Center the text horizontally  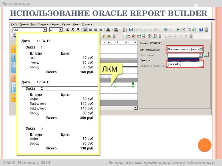pos(90,30)
